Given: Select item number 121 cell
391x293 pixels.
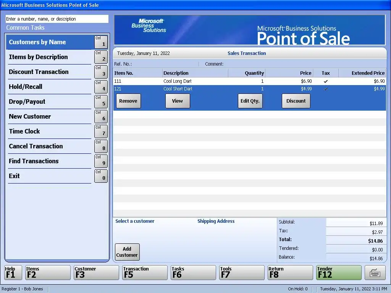Looking at the screenshot, I should [x=118, y=89].
